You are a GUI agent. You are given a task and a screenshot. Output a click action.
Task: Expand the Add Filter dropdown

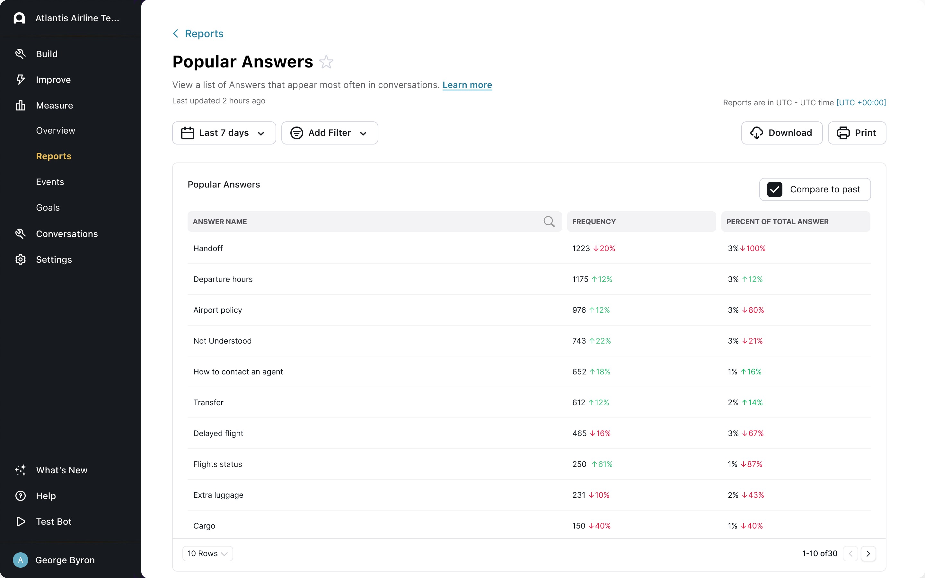coord(330,133)
